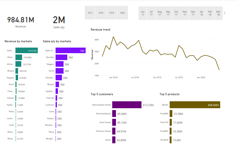The image size is (238, 151).
Task: Choose the 2020 year slicer
Action: pyautogui.click(x=122, y=13)
